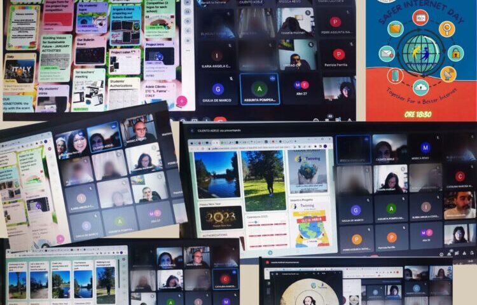Click highlighted CILENTO ADELE tile in tilted photo
This screenshot has height=305, width=477.
tap(104, 139)
